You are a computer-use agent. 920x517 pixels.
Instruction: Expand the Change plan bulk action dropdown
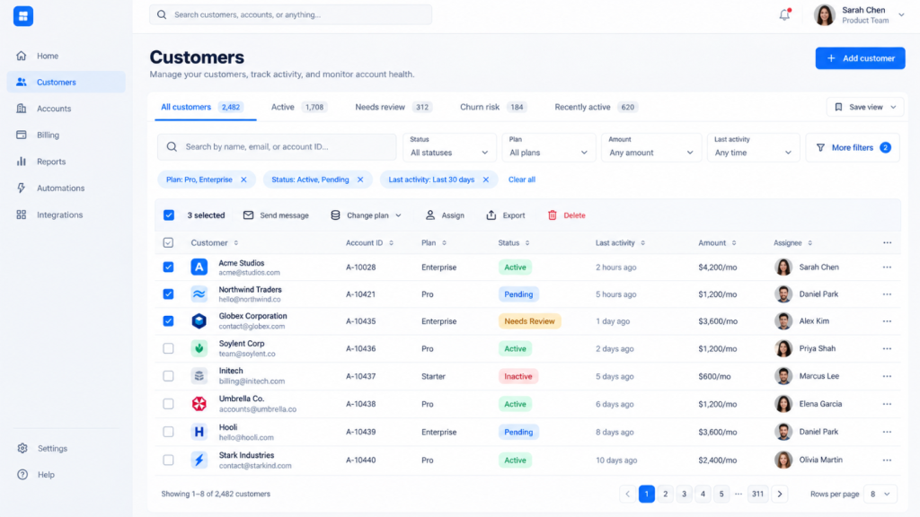tap(367, 215)
